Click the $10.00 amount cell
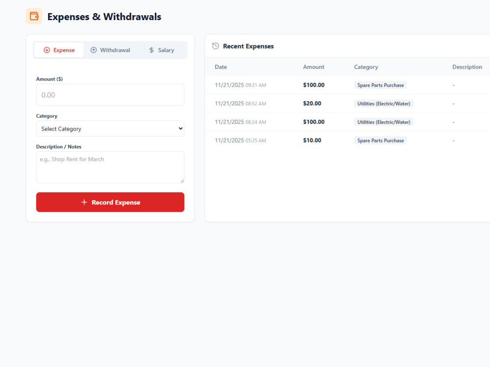490x367 pixels. click(x=312, y=140)
